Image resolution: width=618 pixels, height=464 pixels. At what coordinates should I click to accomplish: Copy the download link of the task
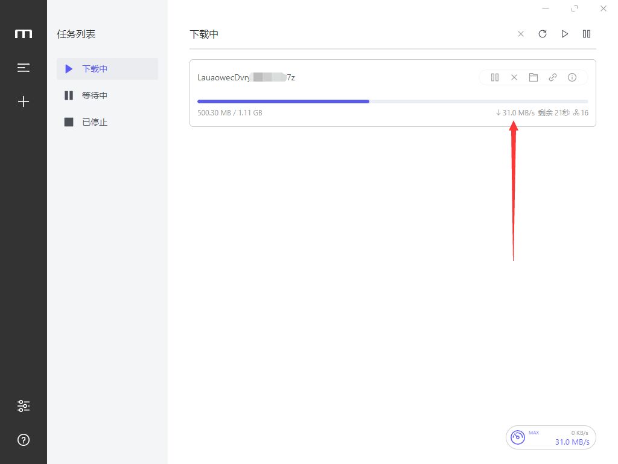click(553, 77)
